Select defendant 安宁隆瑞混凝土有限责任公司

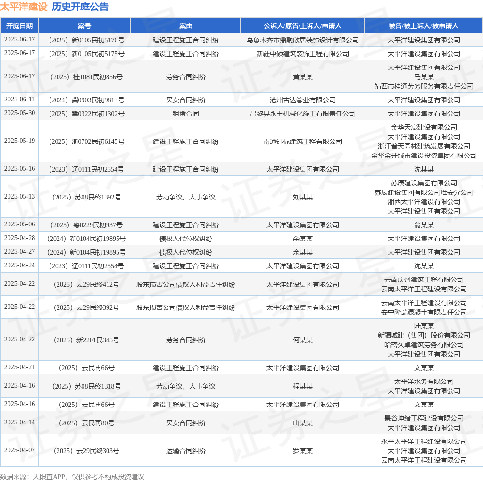click(x=424, y=312)
